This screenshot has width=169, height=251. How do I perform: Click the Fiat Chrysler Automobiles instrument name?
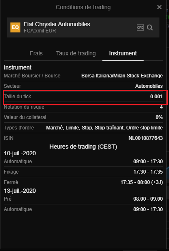[57, 24]
